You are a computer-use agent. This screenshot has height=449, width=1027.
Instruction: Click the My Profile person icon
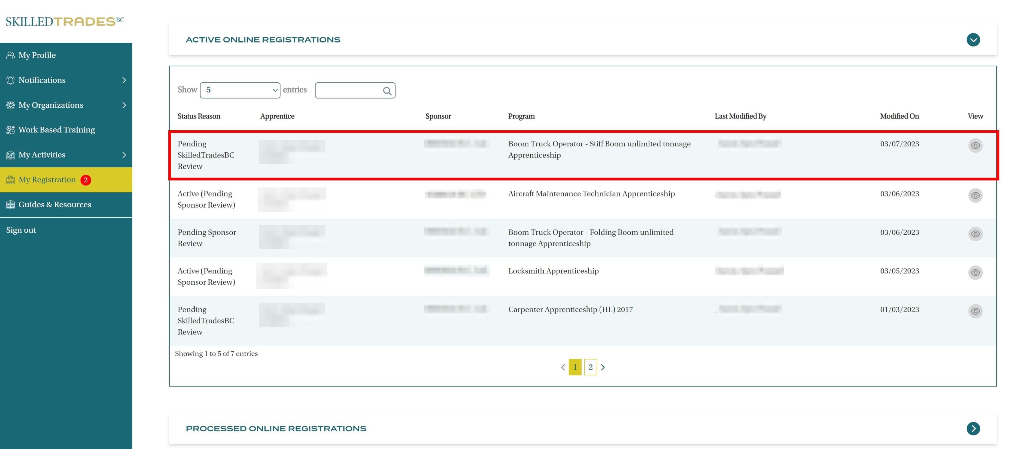(10, 56)
